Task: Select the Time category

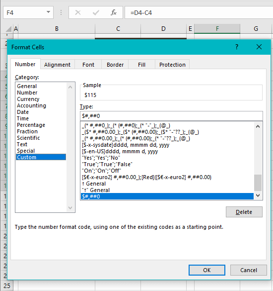Action: coord(41,118)
